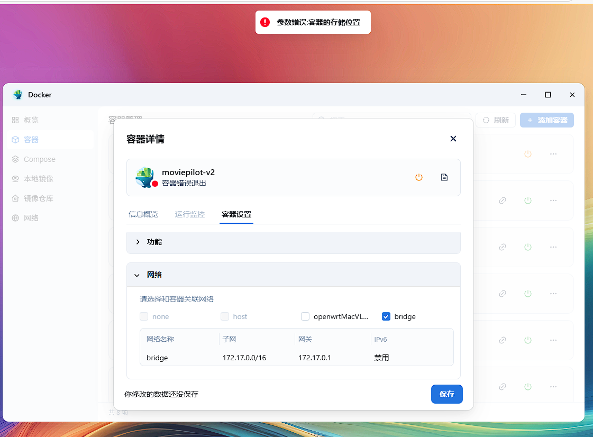The width and height of the screenshot is (593, 437).
Task: Switch to the 信息概览 tab
Action: pos(143,214)
